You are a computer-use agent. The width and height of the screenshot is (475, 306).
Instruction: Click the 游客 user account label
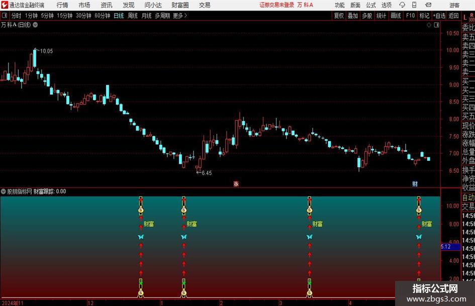tap(454, 5)
